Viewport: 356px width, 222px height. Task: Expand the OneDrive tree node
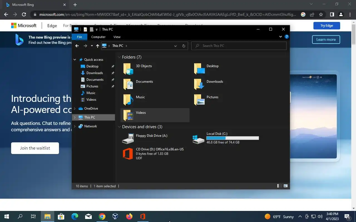coord(75,109)
